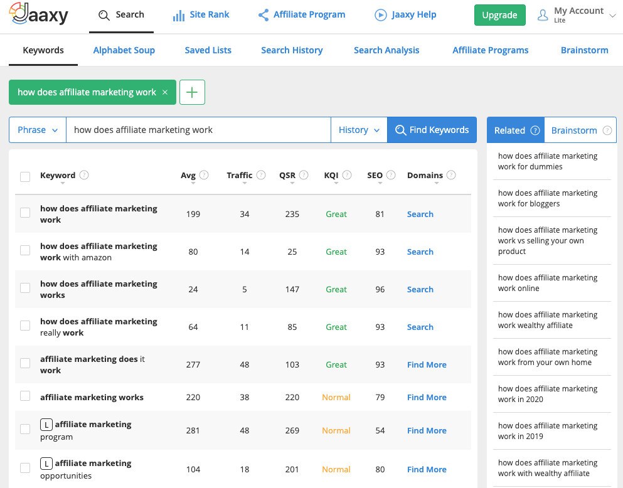Sort table by Domains column arrow
This screenshot has height=488, width=623.
click(436, 183)
